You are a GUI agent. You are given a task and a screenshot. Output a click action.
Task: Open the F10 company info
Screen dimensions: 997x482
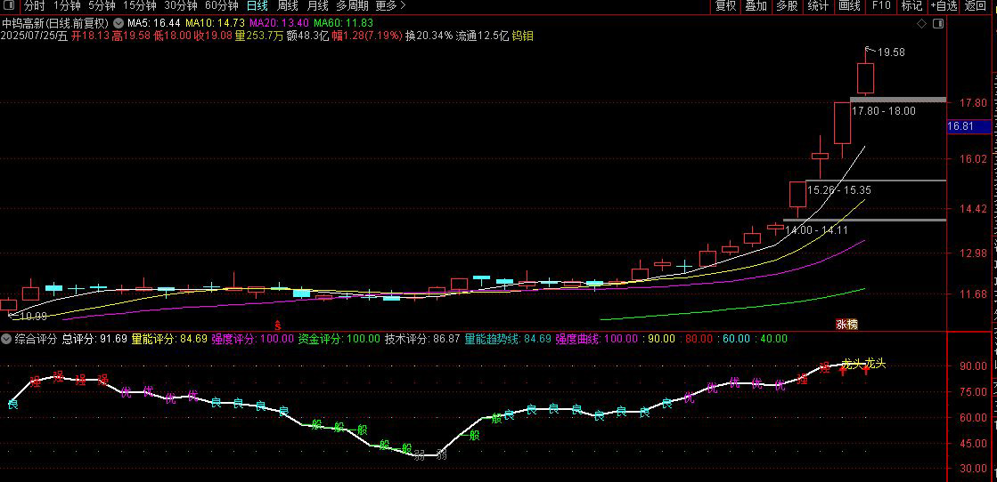click(881, 6)
